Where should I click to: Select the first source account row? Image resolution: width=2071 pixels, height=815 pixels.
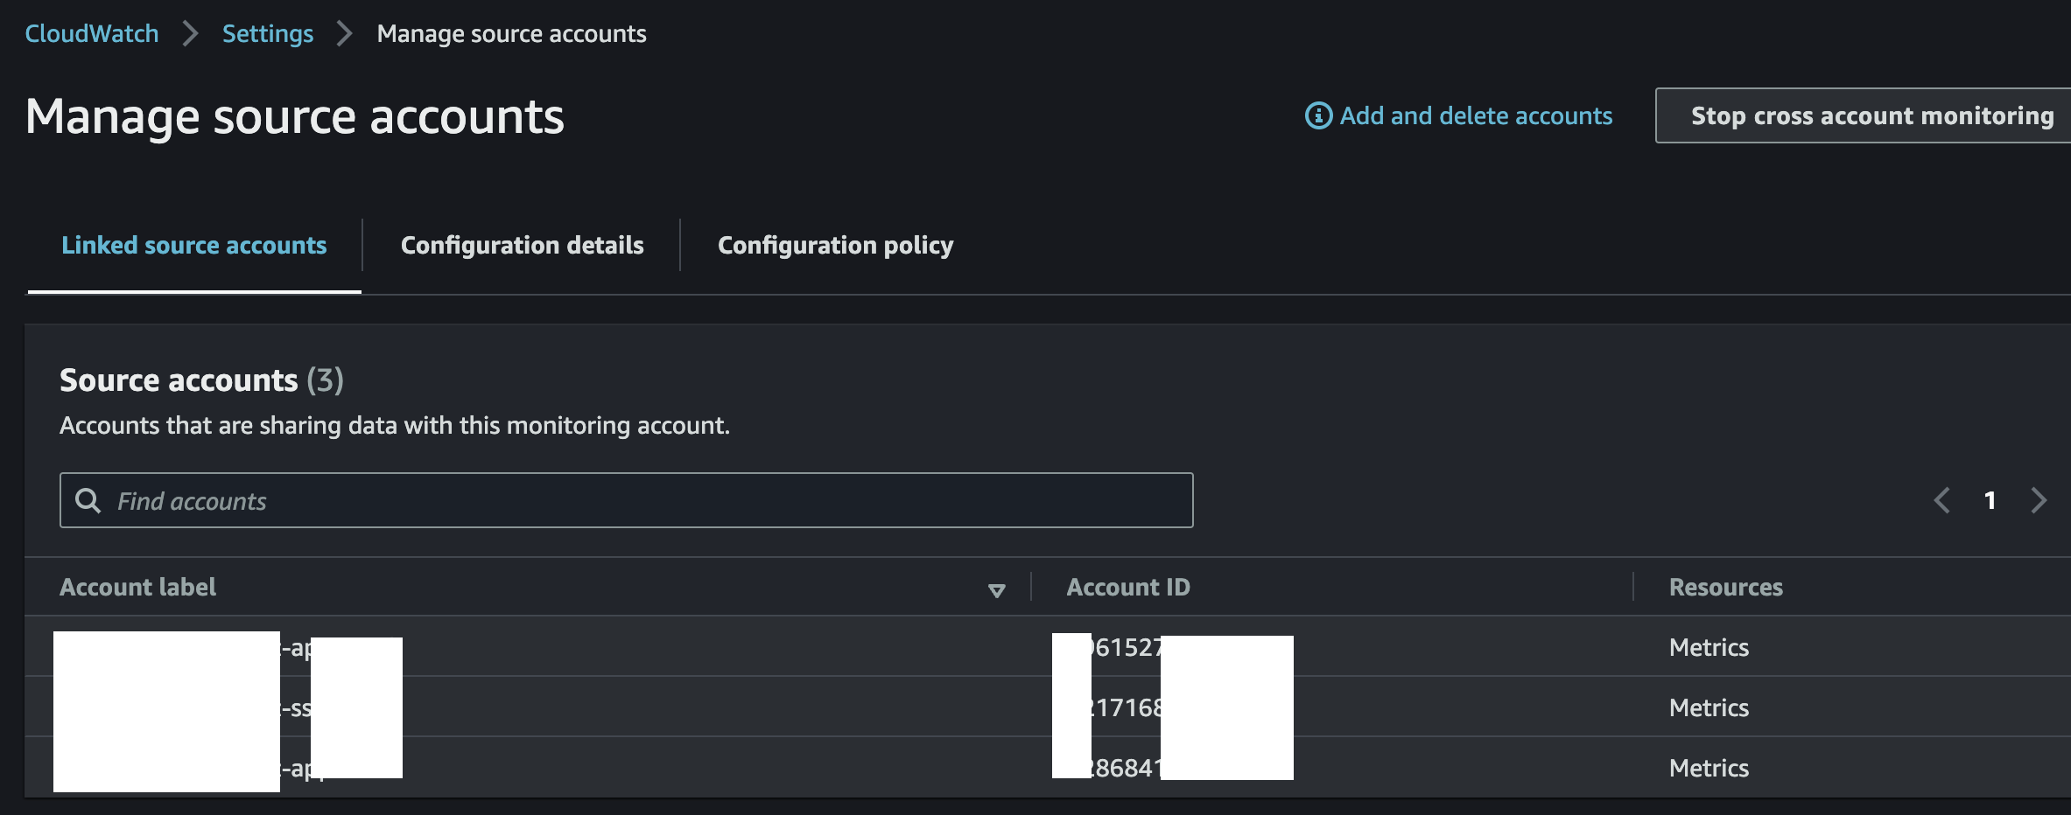[613, 647]
